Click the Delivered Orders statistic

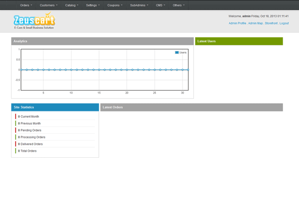(x=31, y=144)
